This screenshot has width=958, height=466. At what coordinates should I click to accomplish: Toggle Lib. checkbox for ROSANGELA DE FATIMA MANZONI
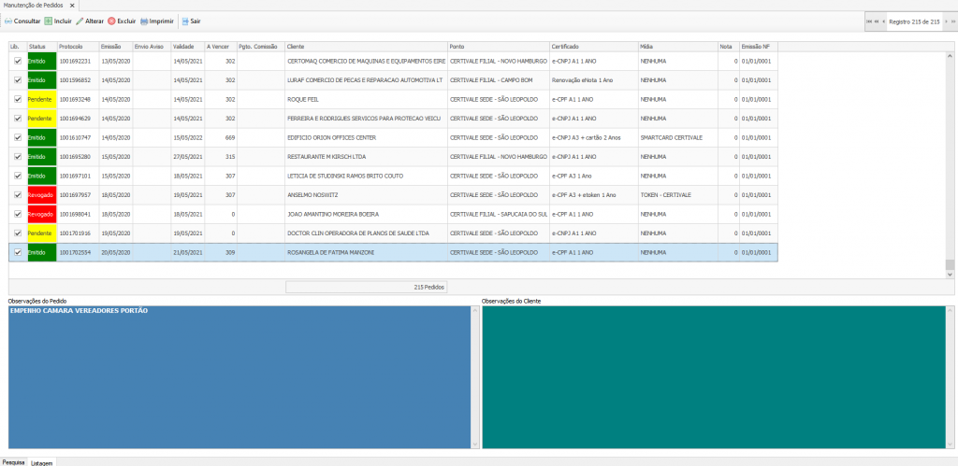[18, 252]
